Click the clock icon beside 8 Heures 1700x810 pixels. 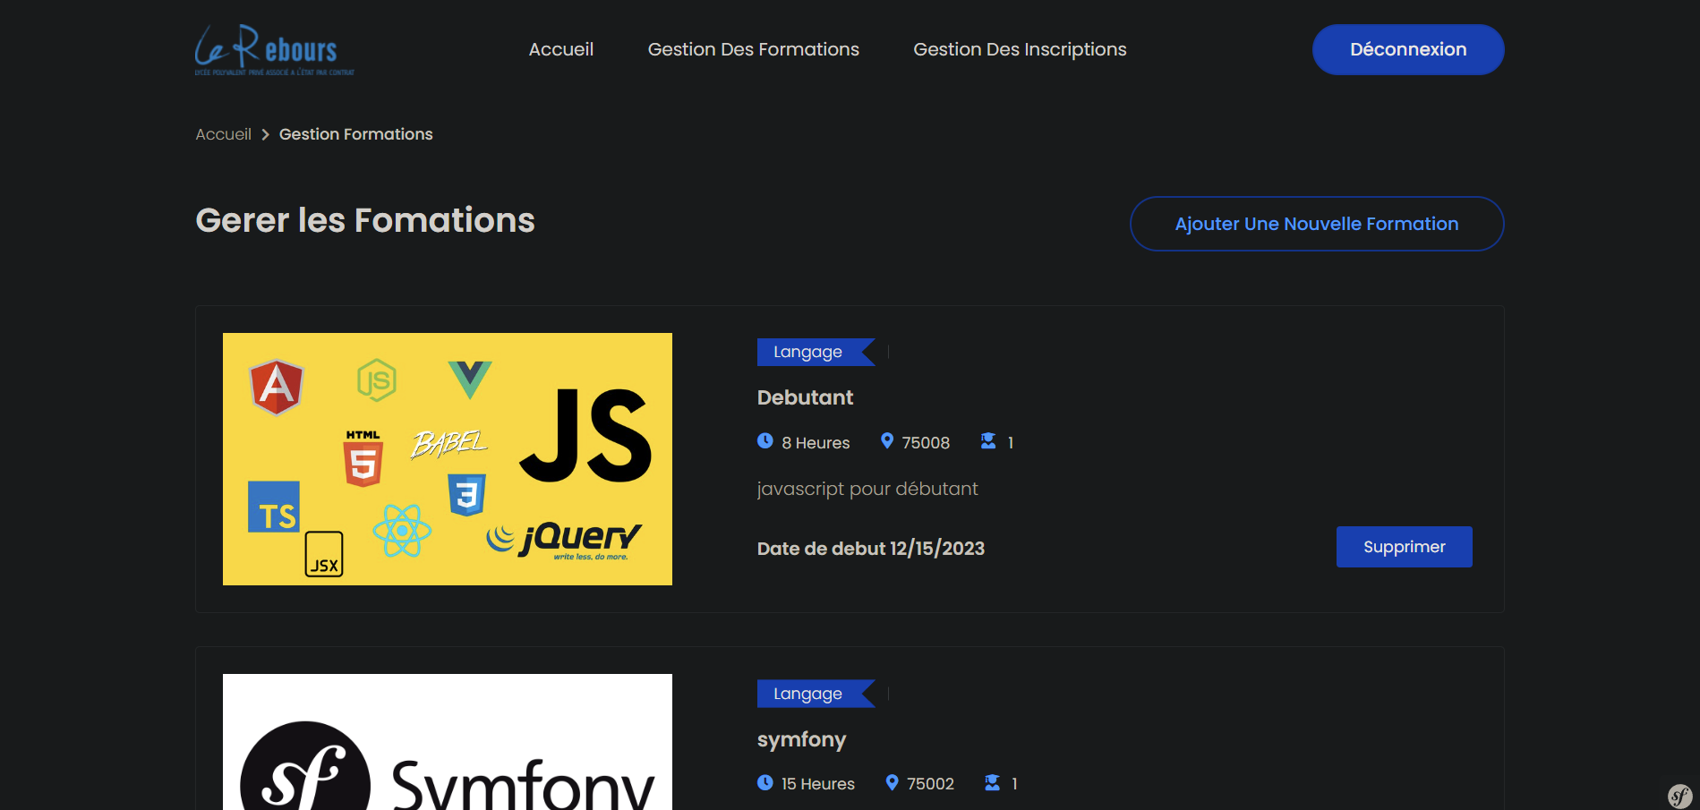click(765, 440)
